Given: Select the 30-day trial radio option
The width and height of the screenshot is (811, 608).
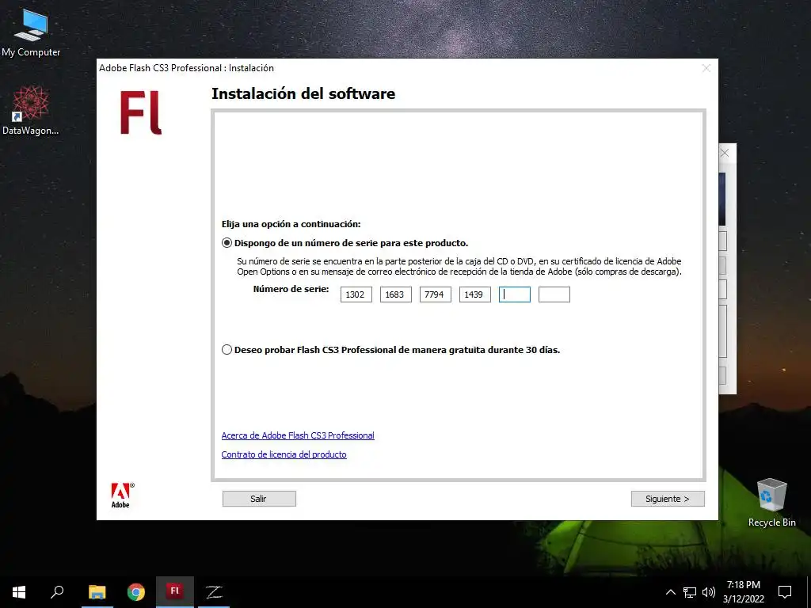Looking at the screenshot, I should click(x=227, y=350).
